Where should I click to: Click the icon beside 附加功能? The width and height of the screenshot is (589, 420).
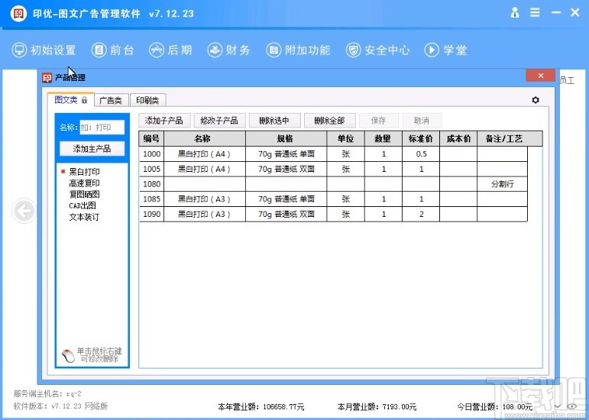(x=273, y=50)
